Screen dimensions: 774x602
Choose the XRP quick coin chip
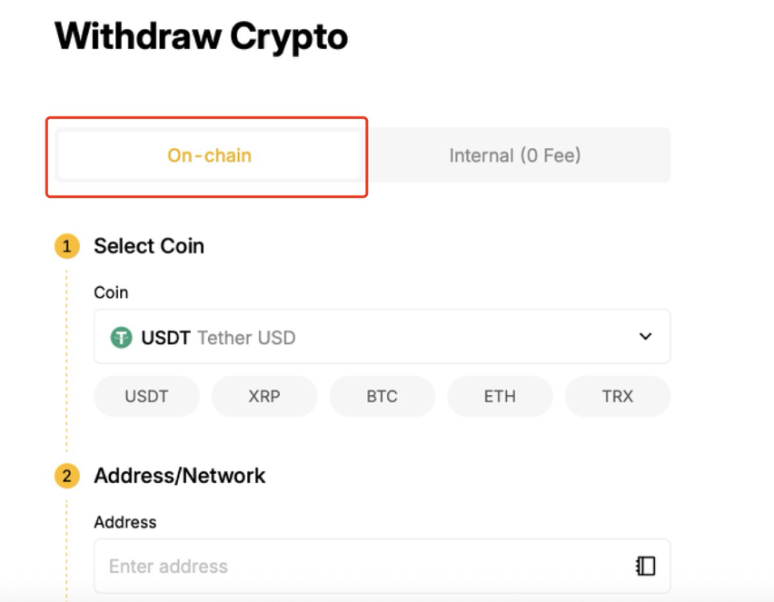[x=263, y=396]
